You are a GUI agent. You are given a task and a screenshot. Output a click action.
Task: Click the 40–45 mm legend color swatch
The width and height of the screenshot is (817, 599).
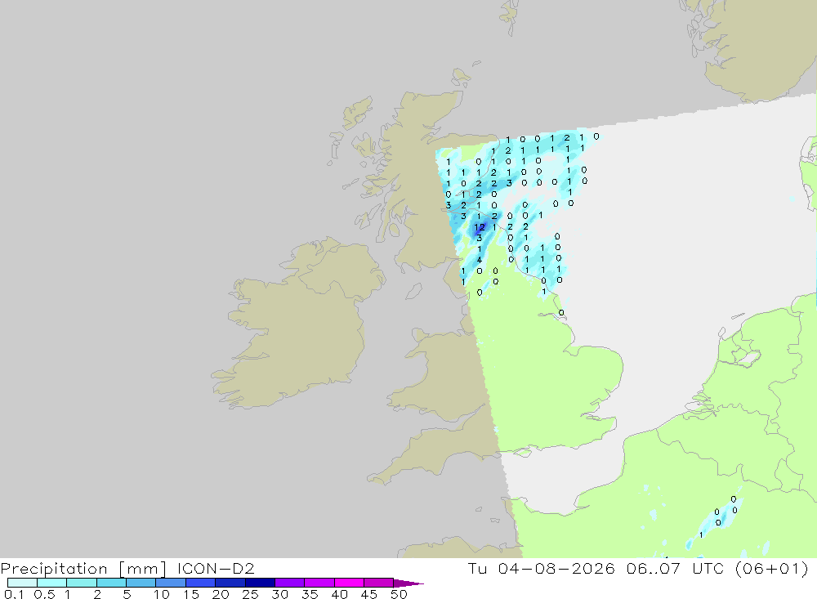(349, 583)
